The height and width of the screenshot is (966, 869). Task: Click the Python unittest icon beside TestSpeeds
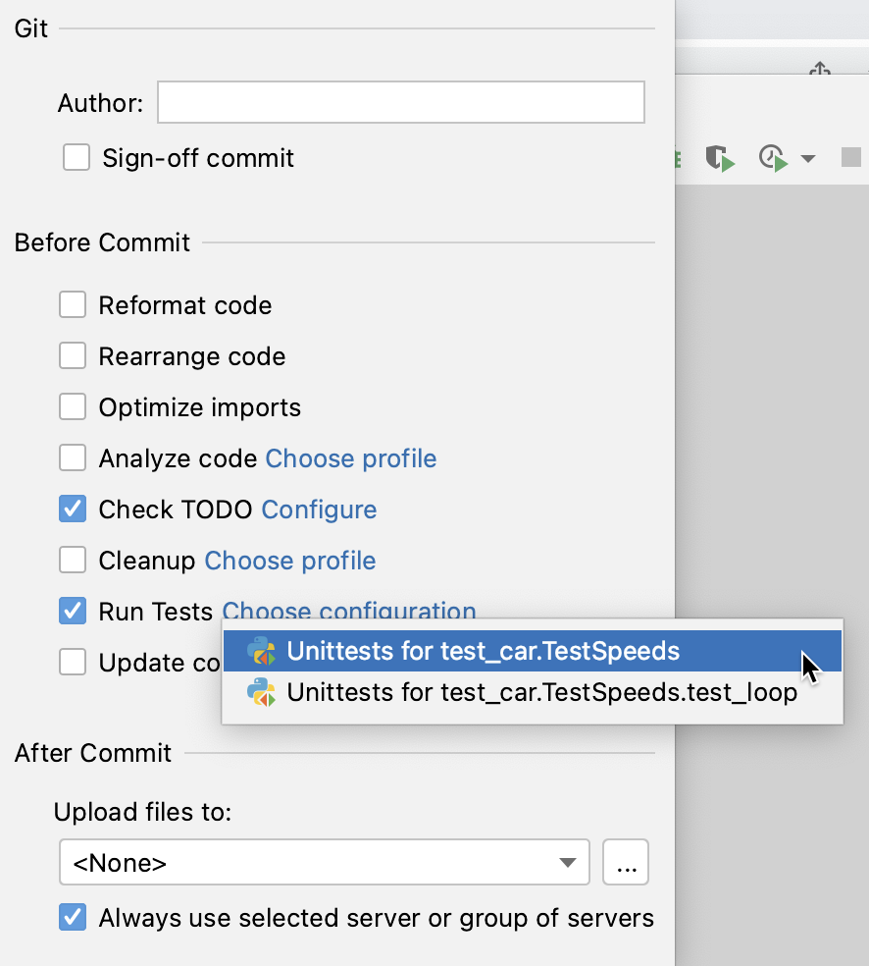click(260, 651)
